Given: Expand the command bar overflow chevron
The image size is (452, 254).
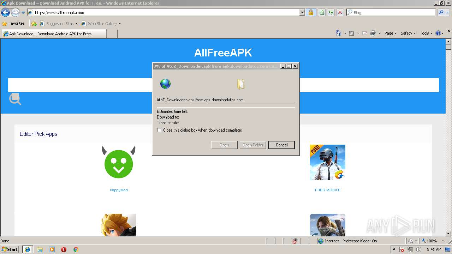Looking at the screenshot, I should pyautogui.click(x=449, y=31).
